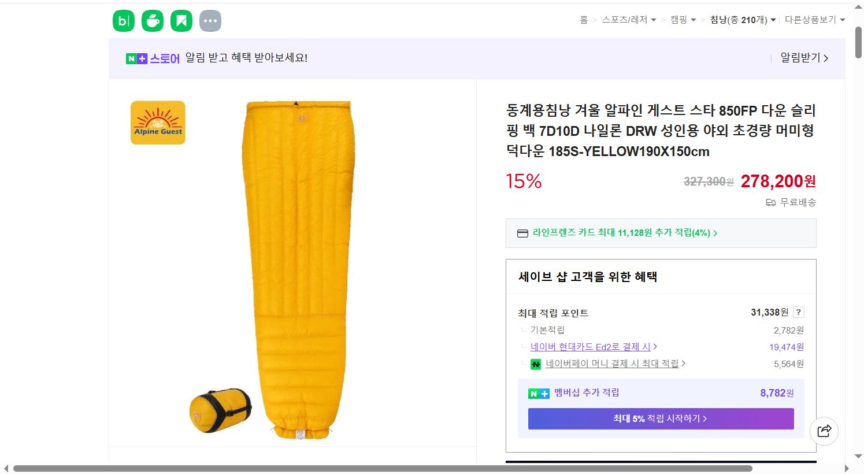Open the 캠핑 breadcrumb dropdown

(683, 18)
